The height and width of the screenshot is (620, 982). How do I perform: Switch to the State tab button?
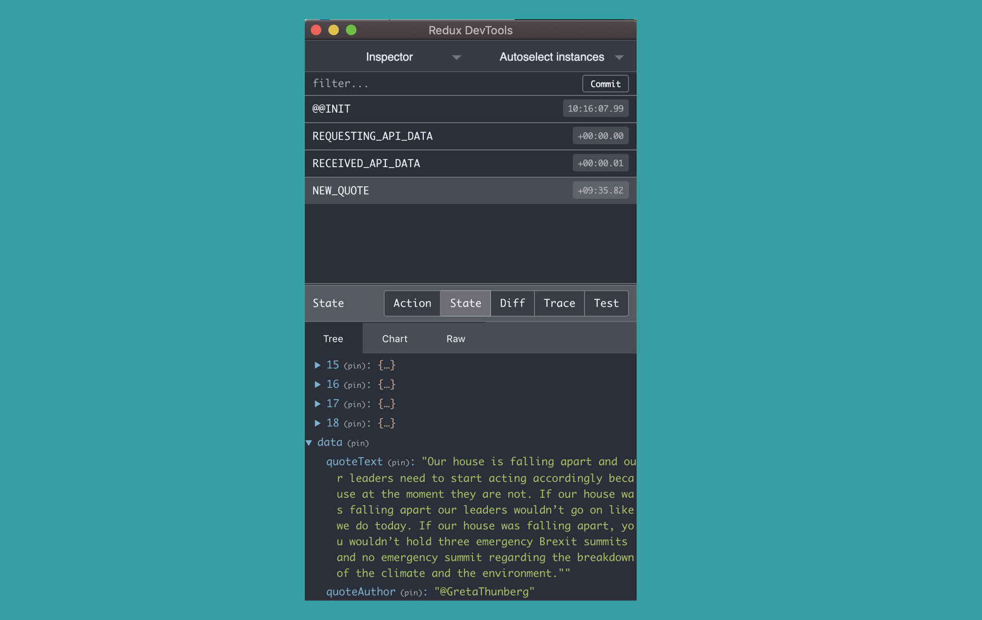[x=465, y=303]
